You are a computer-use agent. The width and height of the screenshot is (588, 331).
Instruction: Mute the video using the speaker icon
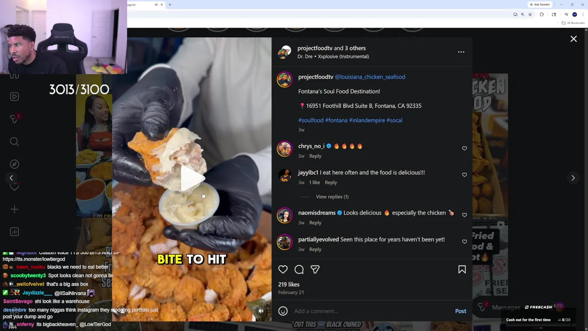pos(261,311)
